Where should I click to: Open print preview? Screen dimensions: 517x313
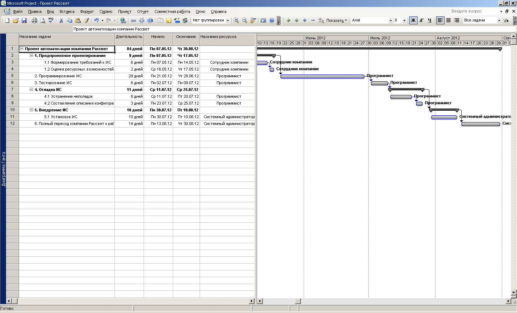pos(43,20)
